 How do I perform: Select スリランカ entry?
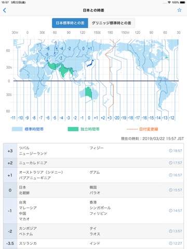click(x=28, y=243)
